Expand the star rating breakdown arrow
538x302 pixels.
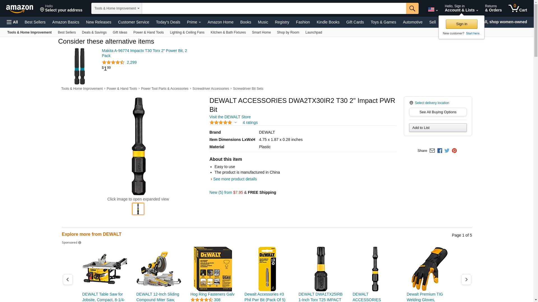[235, 122]
